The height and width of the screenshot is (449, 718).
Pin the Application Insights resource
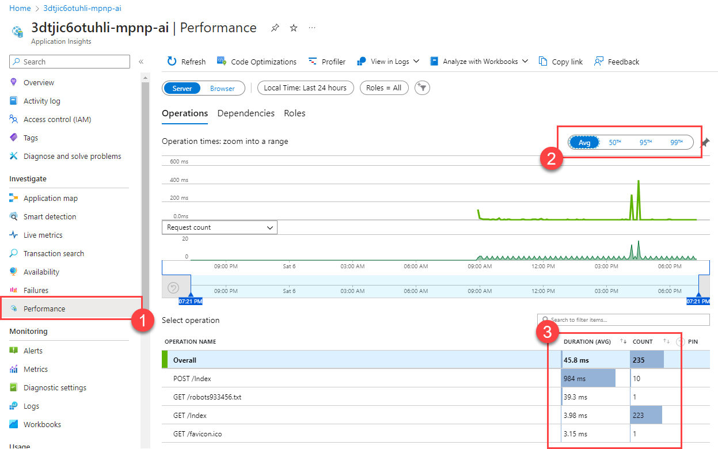coord(275,28)
